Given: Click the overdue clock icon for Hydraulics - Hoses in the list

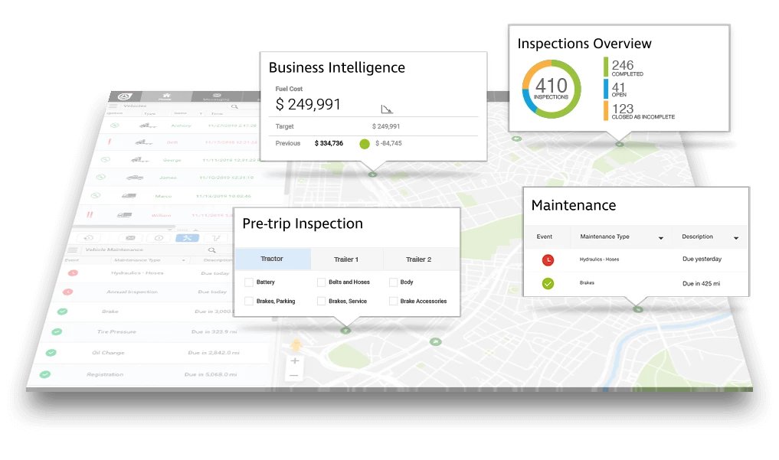Looking at the screenshot, I should [x=73, y=273].
